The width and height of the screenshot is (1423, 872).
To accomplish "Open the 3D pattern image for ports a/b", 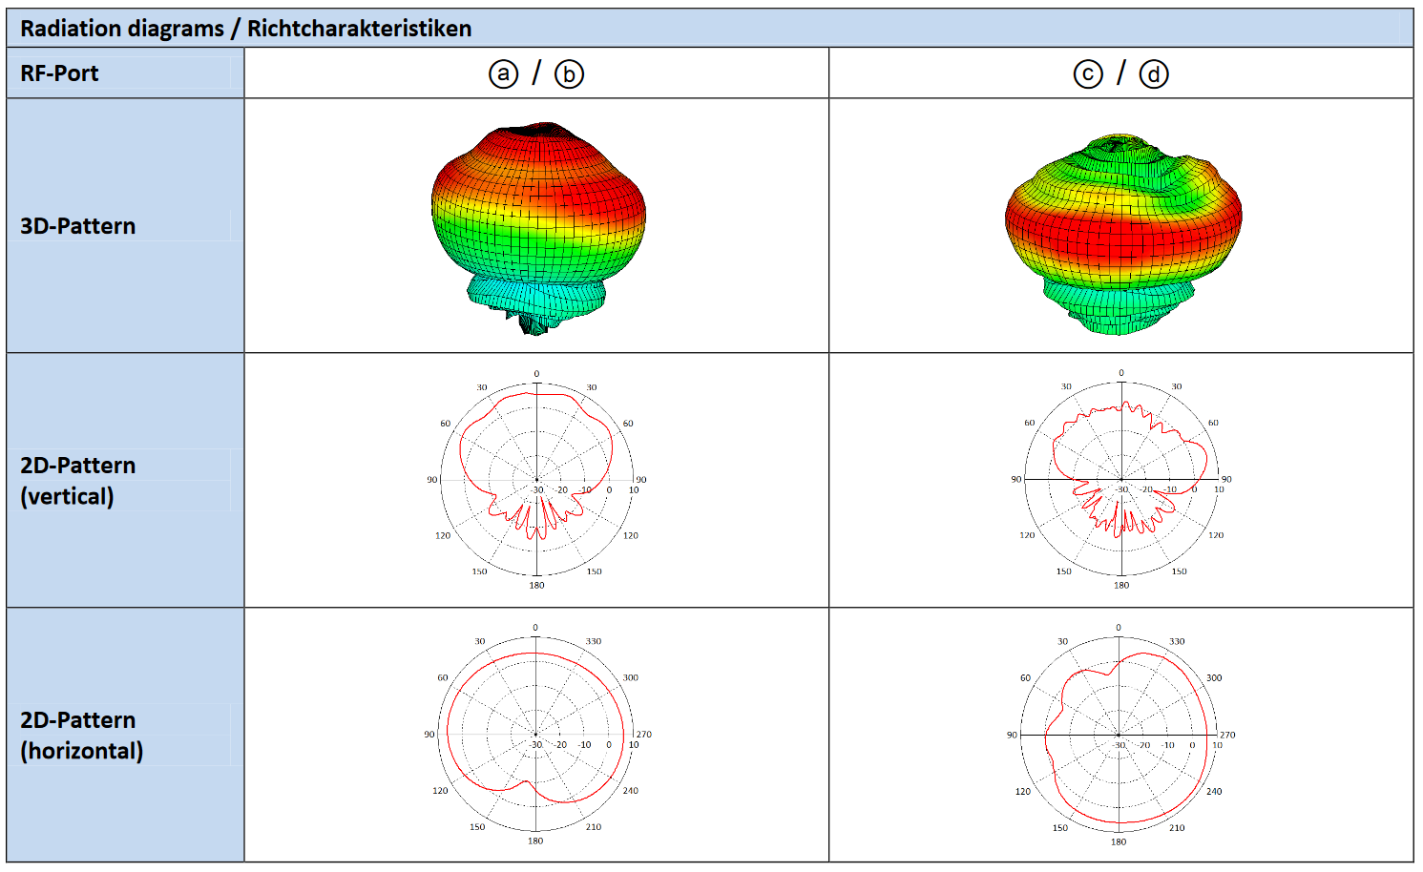I will pyautogui.click(x=538, y=227).
